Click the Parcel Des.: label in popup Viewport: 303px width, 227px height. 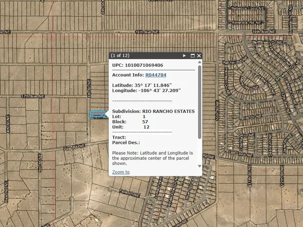[x=126, y=143]
